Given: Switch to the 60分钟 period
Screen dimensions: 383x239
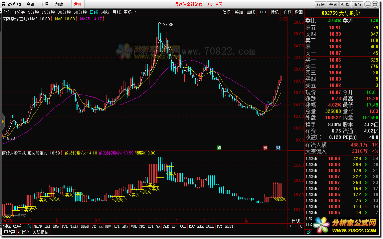Looking at the screenshot, I should click(x=80, y=12).
